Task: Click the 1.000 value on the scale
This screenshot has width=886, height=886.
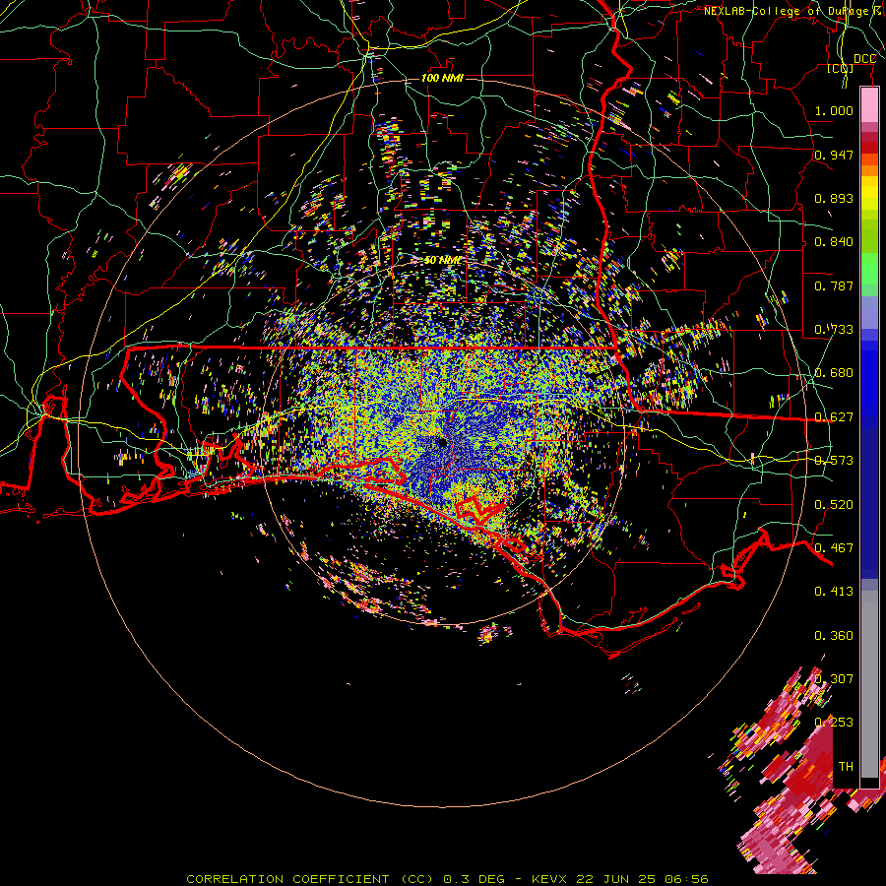Action: click(x=834, y=110)
